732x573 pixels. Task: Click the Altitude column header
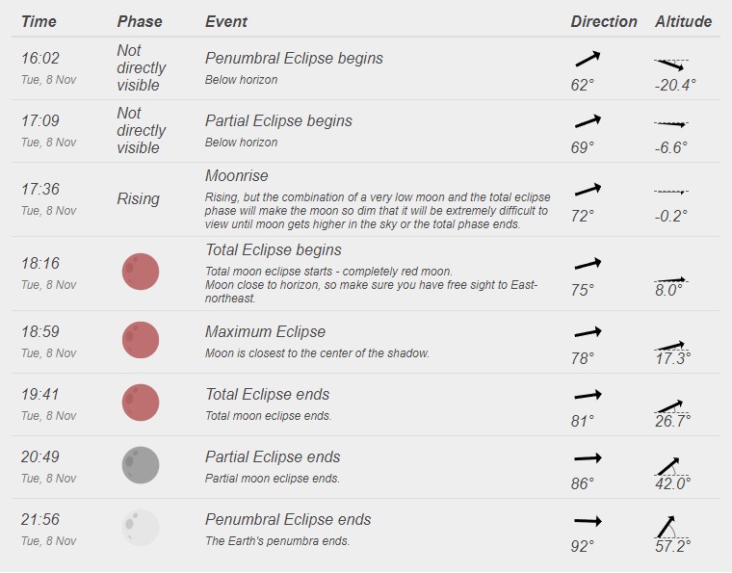[683, 21]
